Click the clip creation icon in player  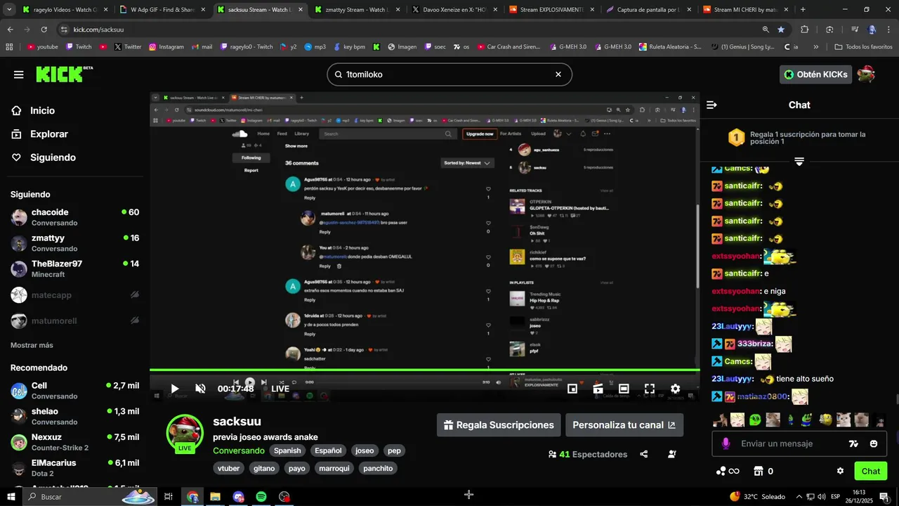[598, 389]
